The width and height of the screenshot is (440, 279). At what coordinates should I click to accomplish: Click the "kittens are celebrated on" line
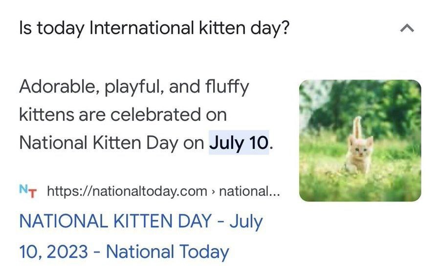(123, 115)
